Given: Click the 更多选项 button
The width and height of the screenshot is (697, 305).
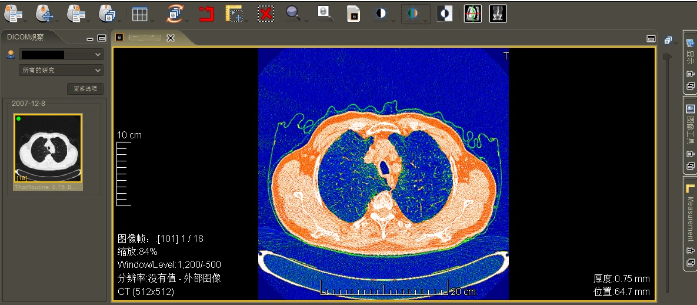Looking at the screenshot, I should pyautogui.click(x=85, y=89).
